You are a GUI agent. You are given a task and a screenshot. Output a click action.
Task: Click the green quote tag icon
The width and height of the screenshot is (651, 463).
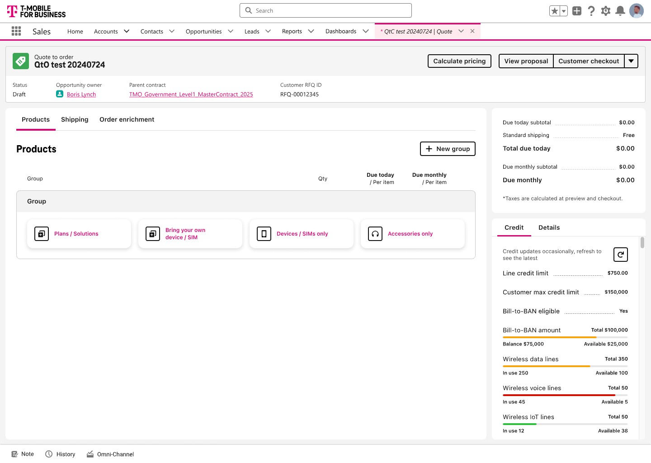[21, 61]
